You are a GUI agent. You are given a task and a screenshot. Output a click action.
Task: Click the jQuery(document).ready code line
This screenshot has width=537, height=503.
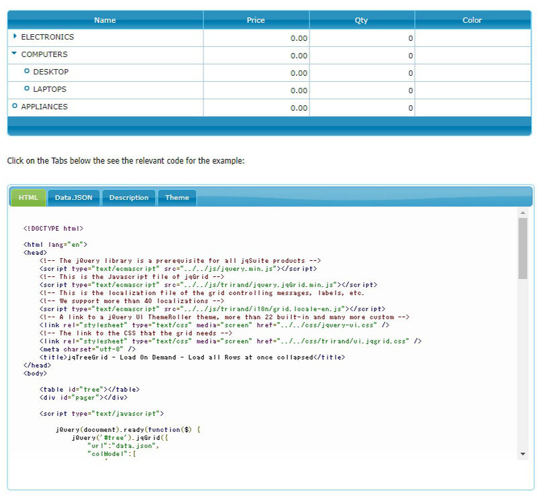[128, 430]
